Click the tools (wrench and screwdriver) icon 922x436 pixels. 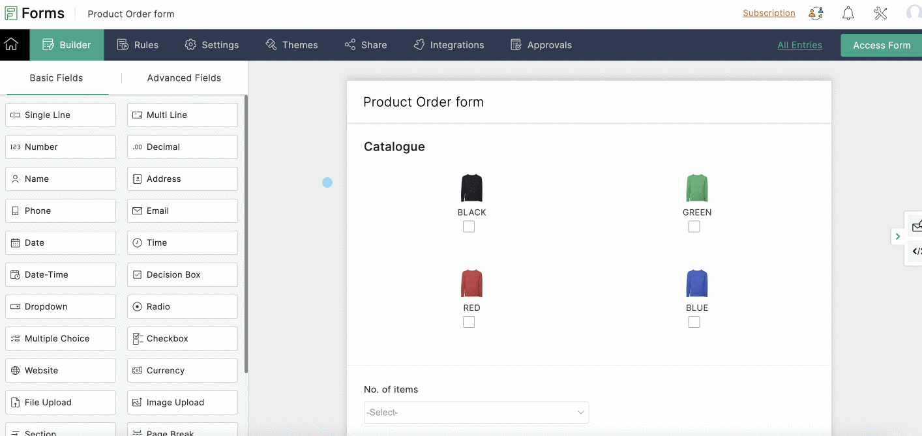tap(880, 13)
